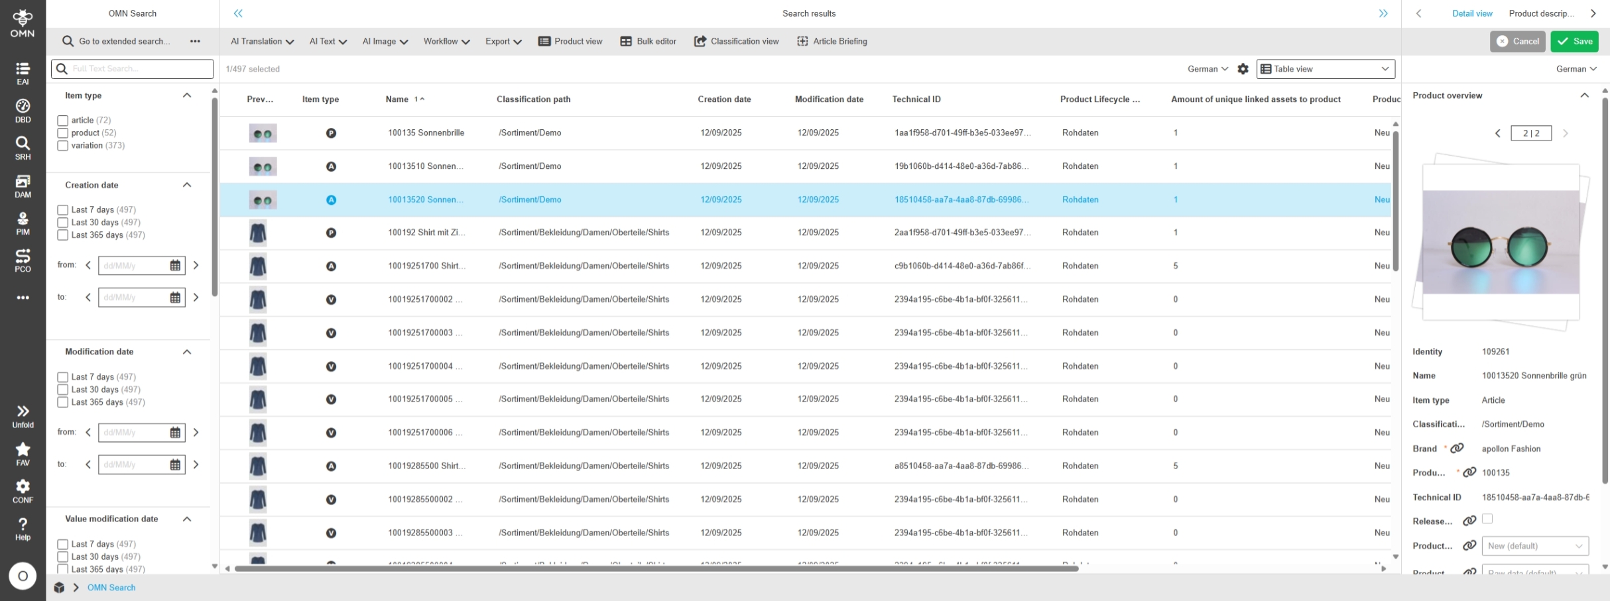This screenshot has height=601, width=1610.
Task: Open the DAM module in sidebar
Action: point(23,186)
